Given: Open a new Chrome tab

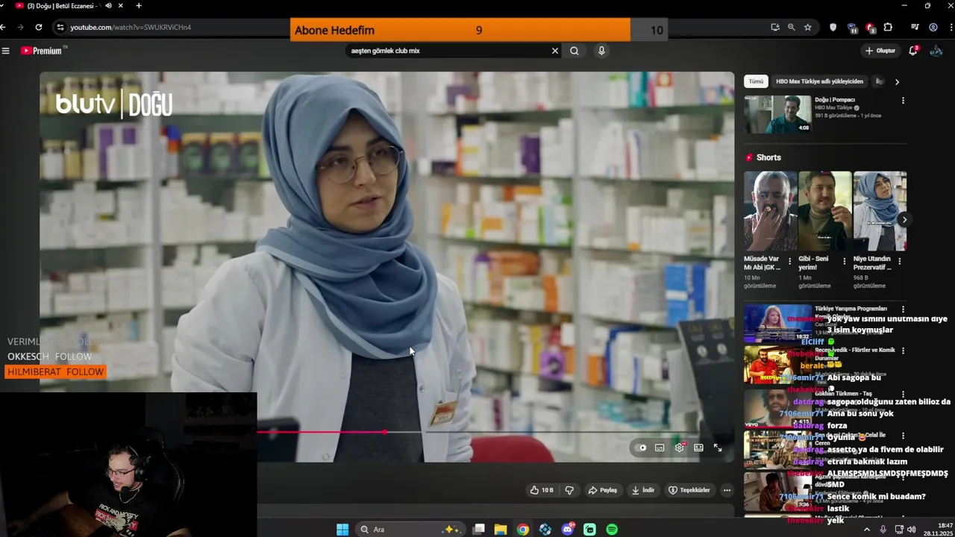Looking at the screenshot, I should (139, 6).
